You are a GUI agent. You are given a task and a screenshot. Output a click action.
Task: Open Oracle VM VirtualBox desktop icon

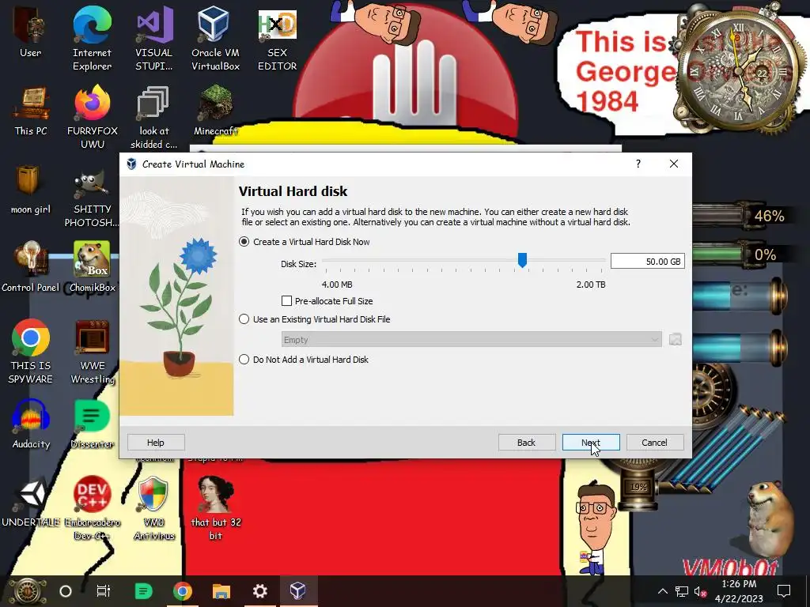pyautogui.click(x=215, y=39)
